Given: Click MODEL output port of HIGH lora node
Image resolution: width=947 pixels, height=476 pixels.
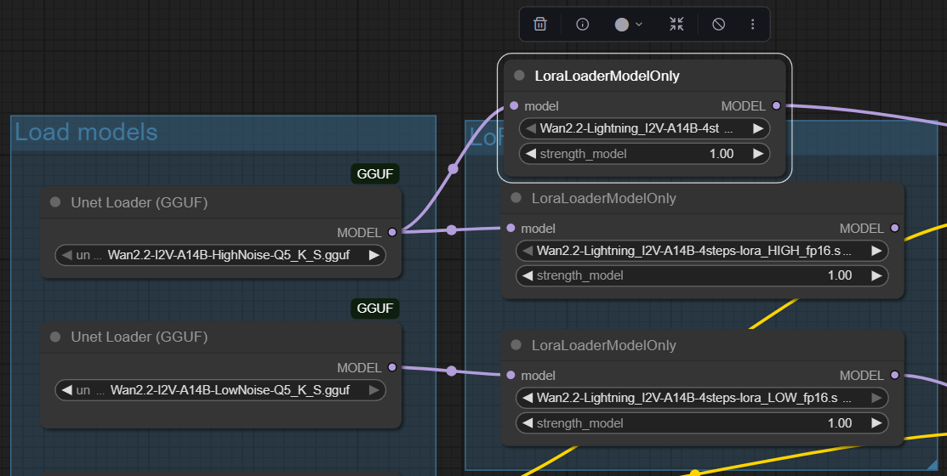Looking at the screenshot, I should pyautogui.click(x=894, y=228).
